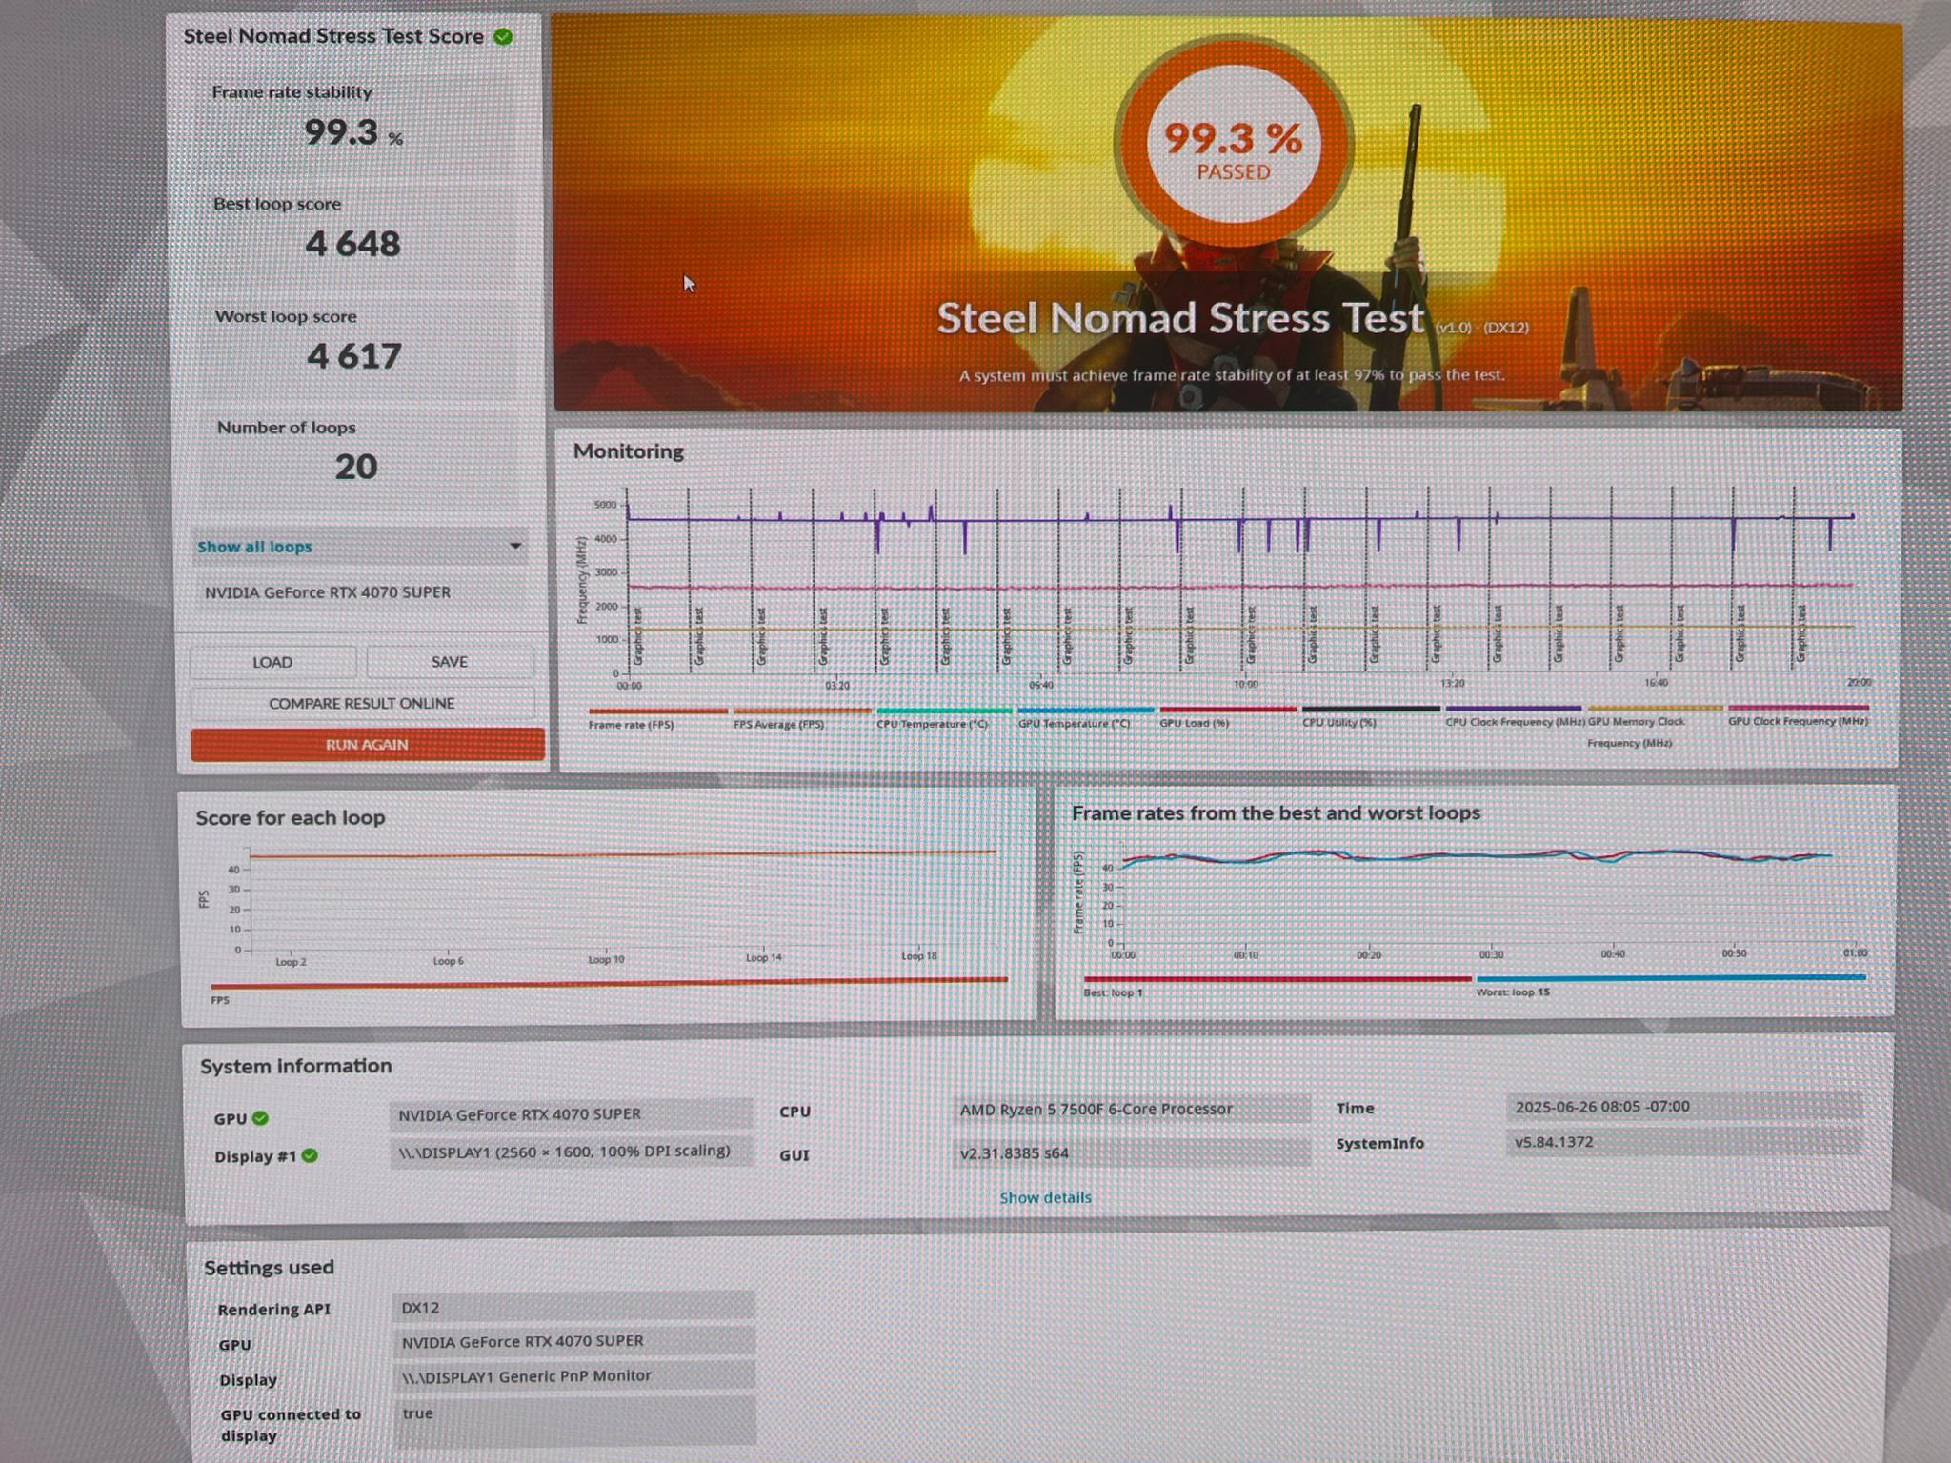Click the SAVE button

[450, 661]
